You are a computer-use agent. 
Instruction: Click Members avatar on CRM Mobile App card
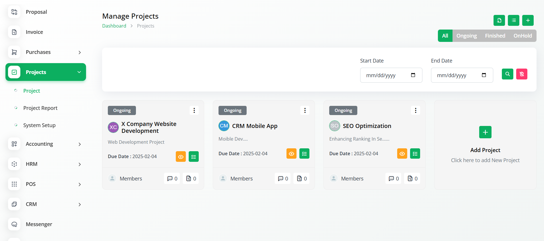pyautogui.click(x=223, y=178)
